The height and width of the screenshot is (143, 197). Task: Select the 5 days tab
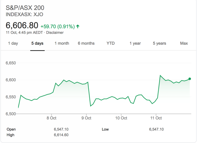click(37, 43)
